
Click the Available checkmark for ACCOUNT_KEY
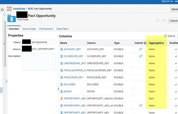176,49
